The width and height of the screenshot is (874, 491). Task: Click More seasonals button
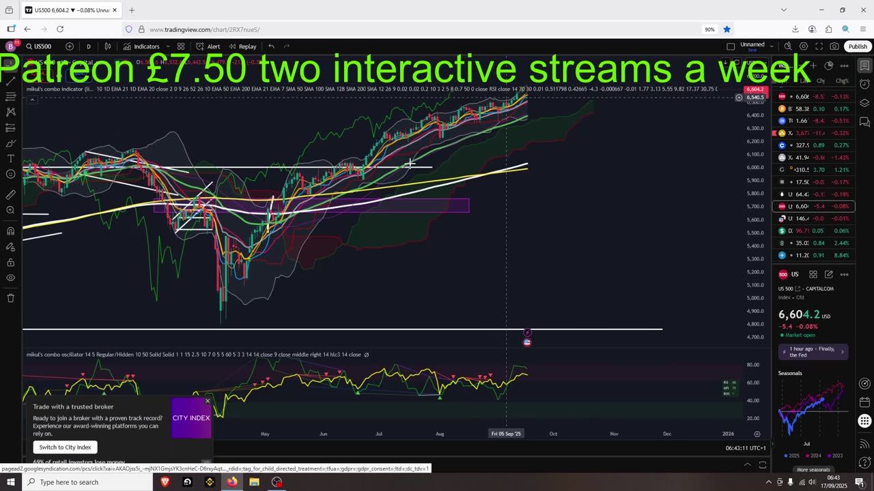(813, 470)
